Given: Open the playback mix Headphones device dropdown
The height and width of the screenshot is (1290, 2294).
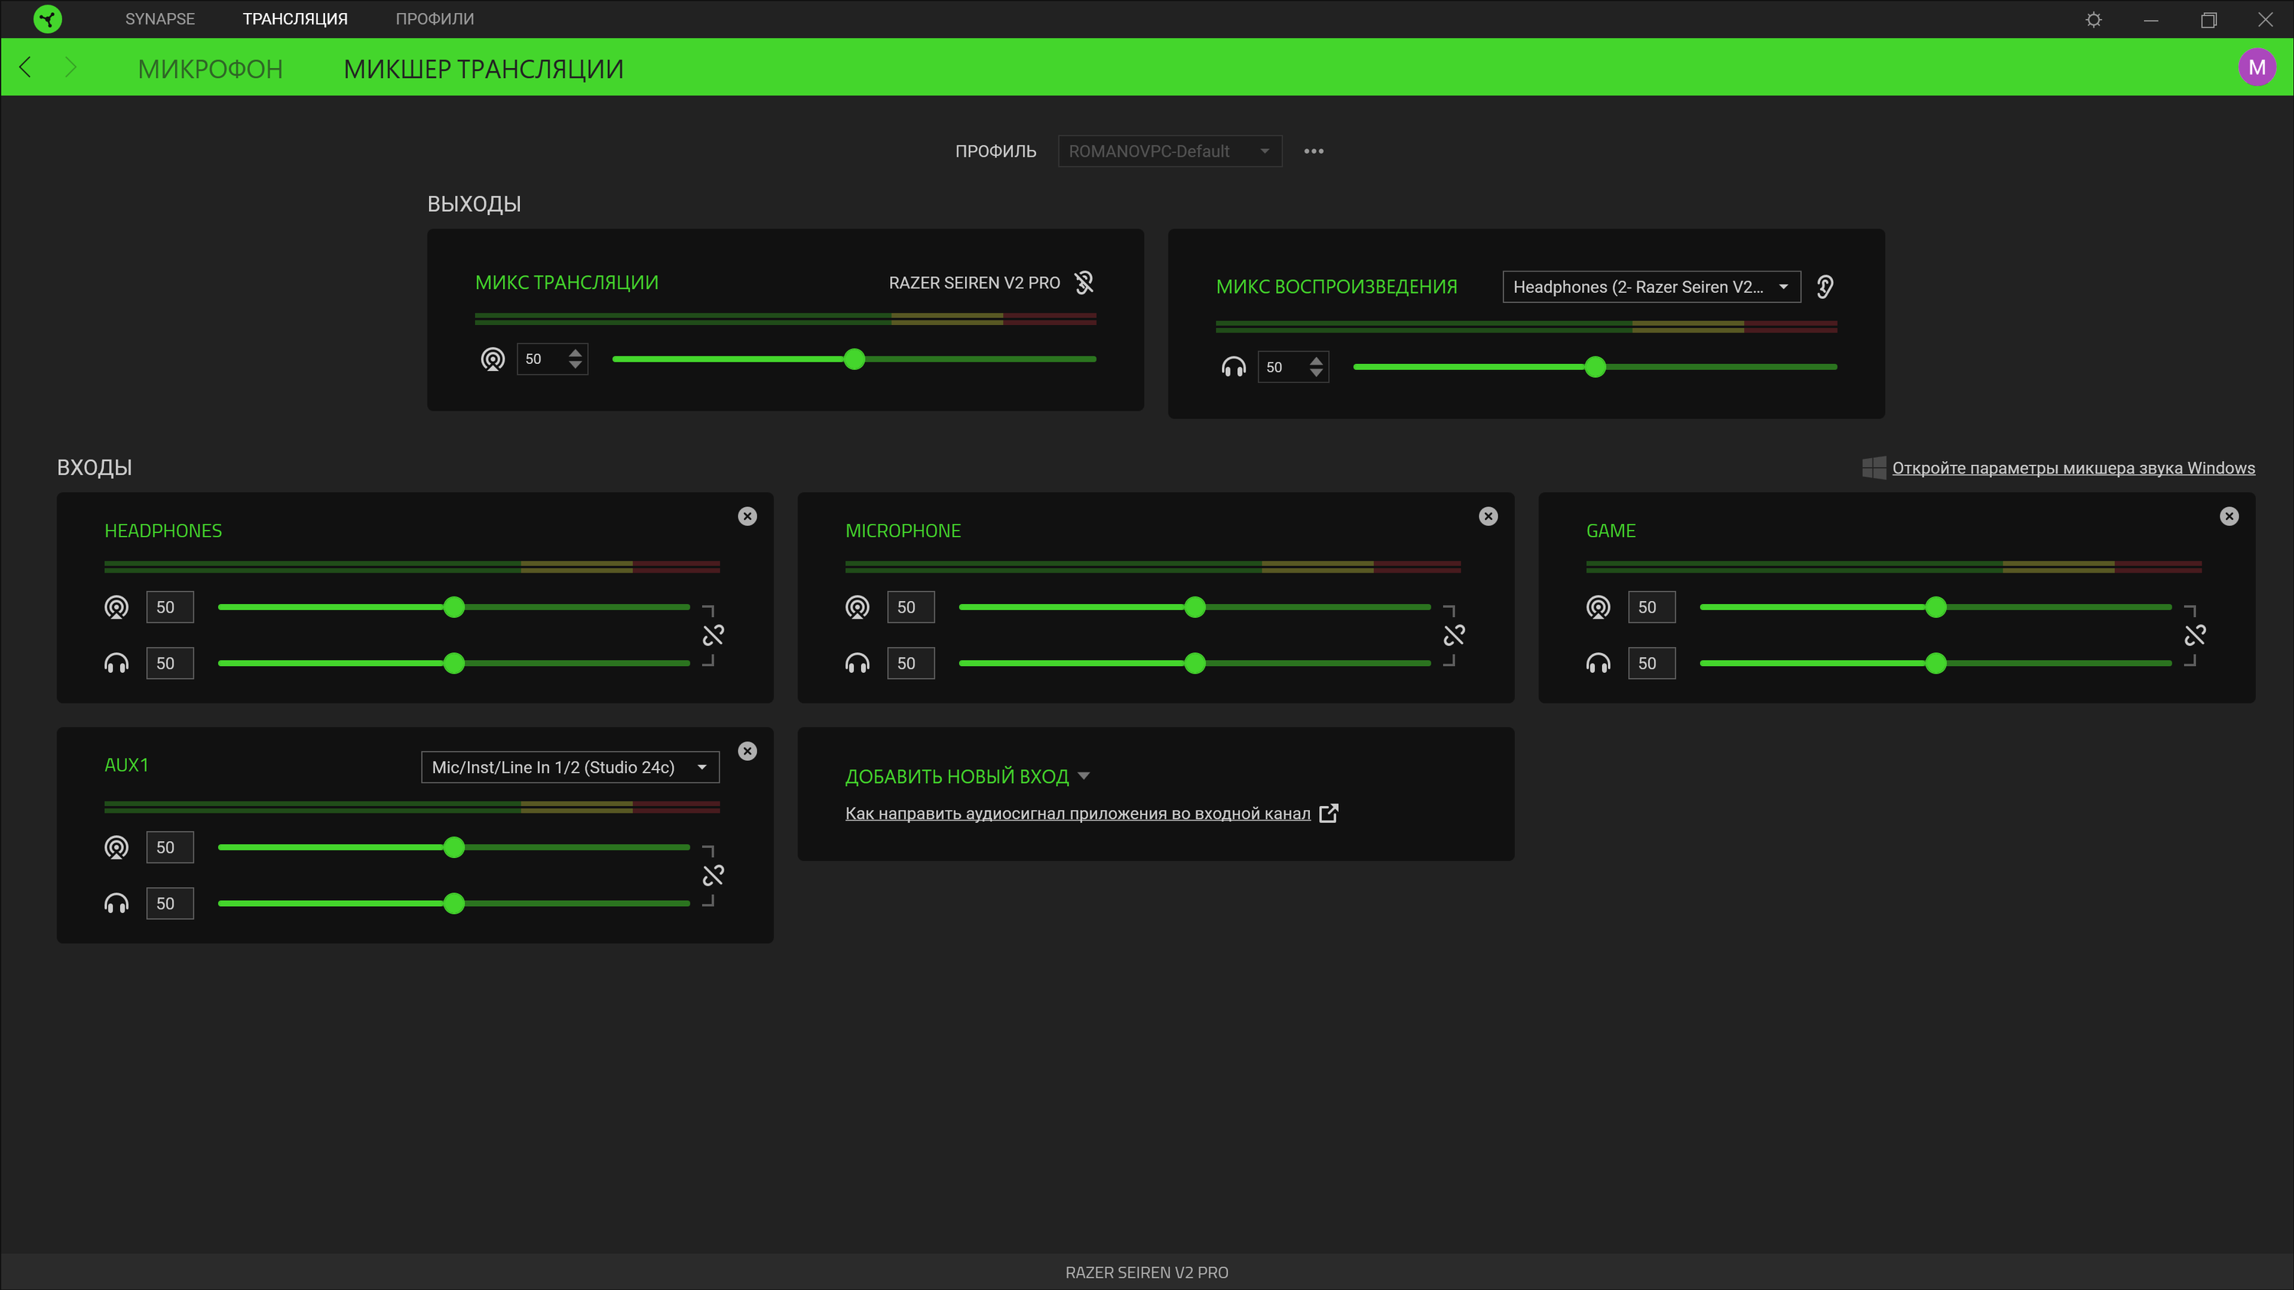Looking at the screenshot, I should point(1650,287).
